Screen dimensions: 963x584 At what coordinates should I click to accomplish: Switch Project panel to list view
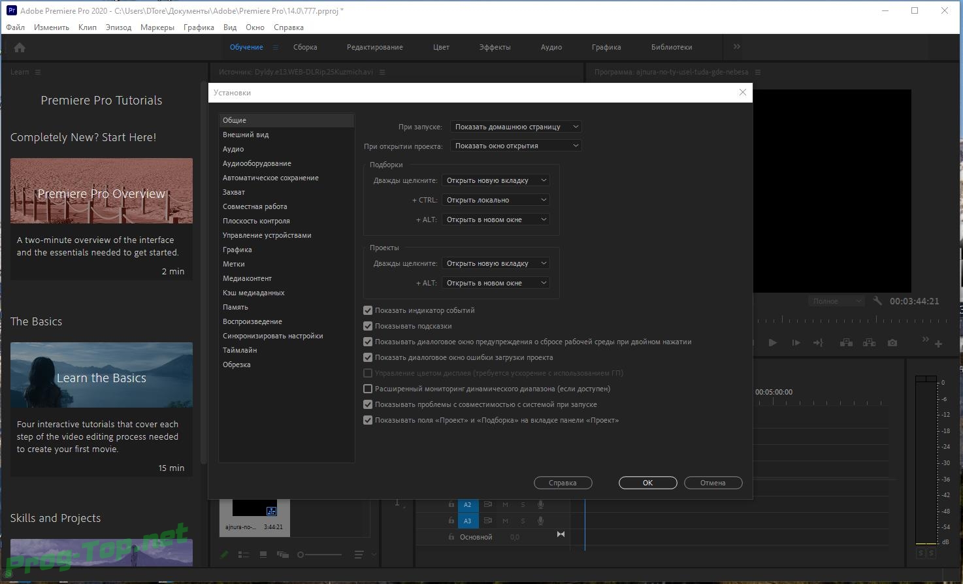(x=244, y=555)
